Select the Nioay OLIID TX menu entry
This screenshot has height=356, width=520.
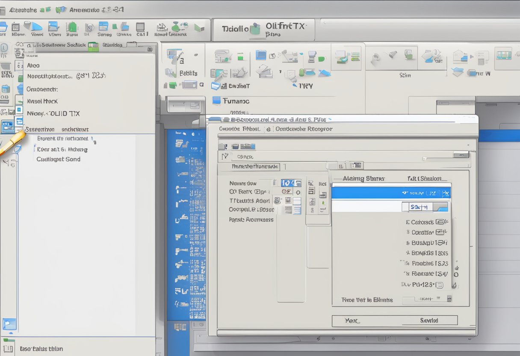[53, 114]
